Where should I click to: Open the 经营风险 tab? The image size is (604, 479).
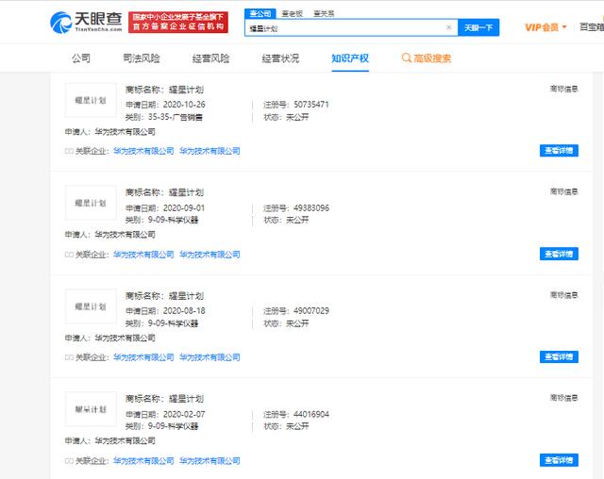(x=210, y=58)
